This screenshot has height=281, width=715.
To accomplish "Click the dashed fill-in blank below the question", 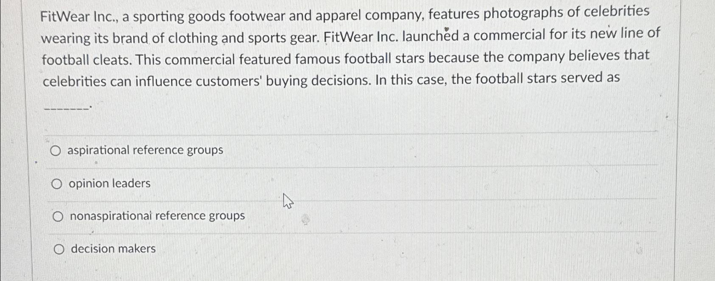I will 67,109.
